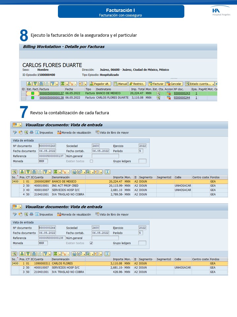
Task: Click the Nº documento field showing 9300000243
Action: click(47, 146)
